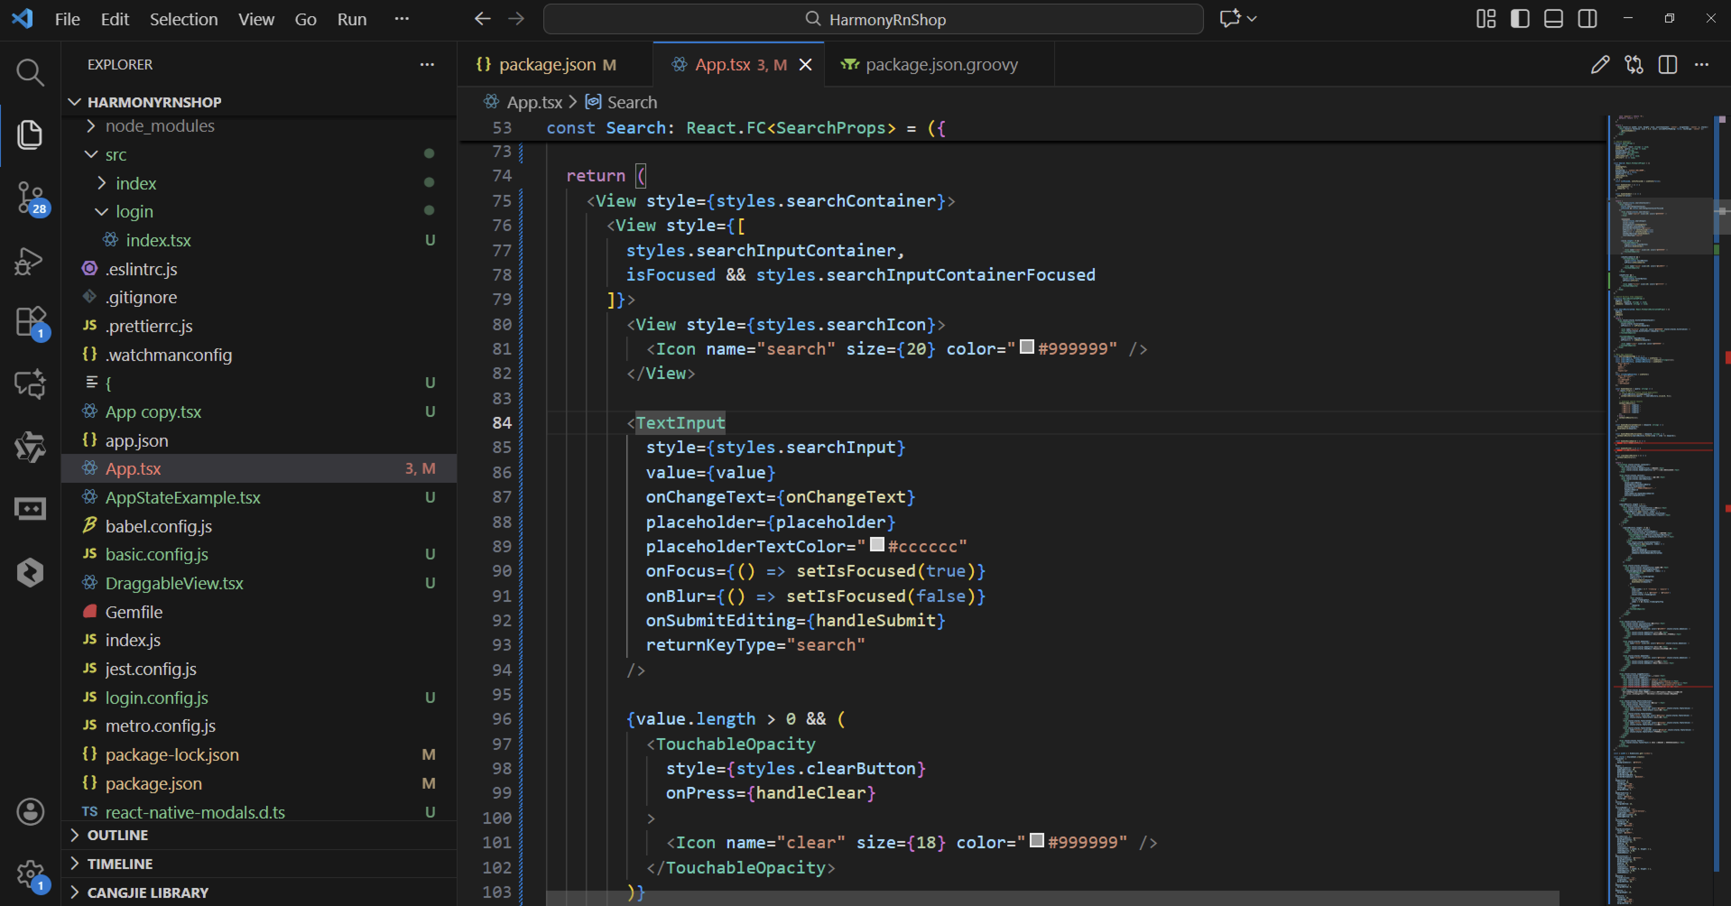This screenshot has width=1731, height=906.
Task: Open the Manage gear icon
Action: click(x=30, y=874)
